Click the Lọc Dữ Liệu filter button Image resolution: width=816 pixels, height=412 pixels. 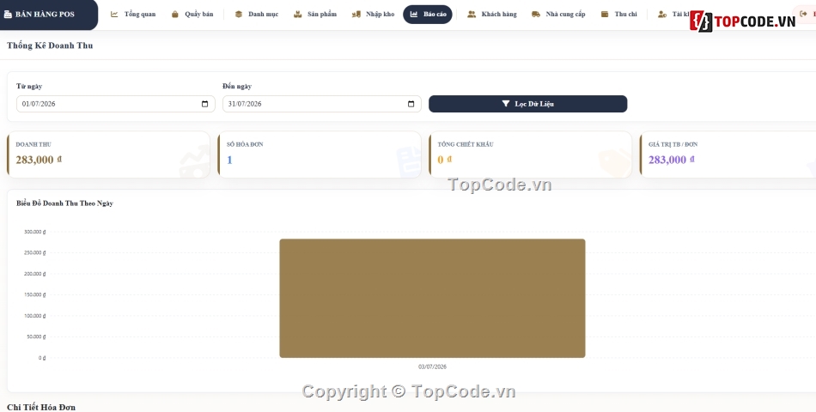coord(527,104)
